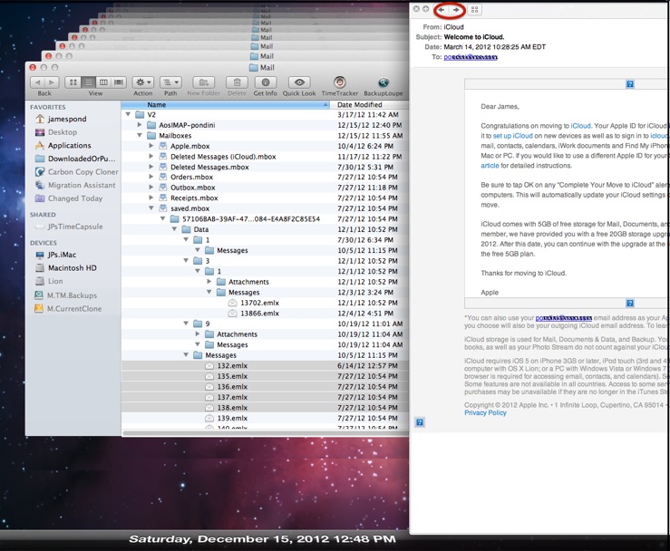670x551 pixels.
Task: Select the 132.emlx file
Action: pos(265,365)
